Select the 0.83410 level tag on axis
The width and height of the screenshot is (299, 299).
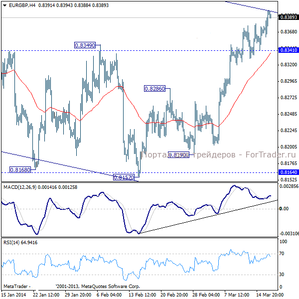(288, 50)
